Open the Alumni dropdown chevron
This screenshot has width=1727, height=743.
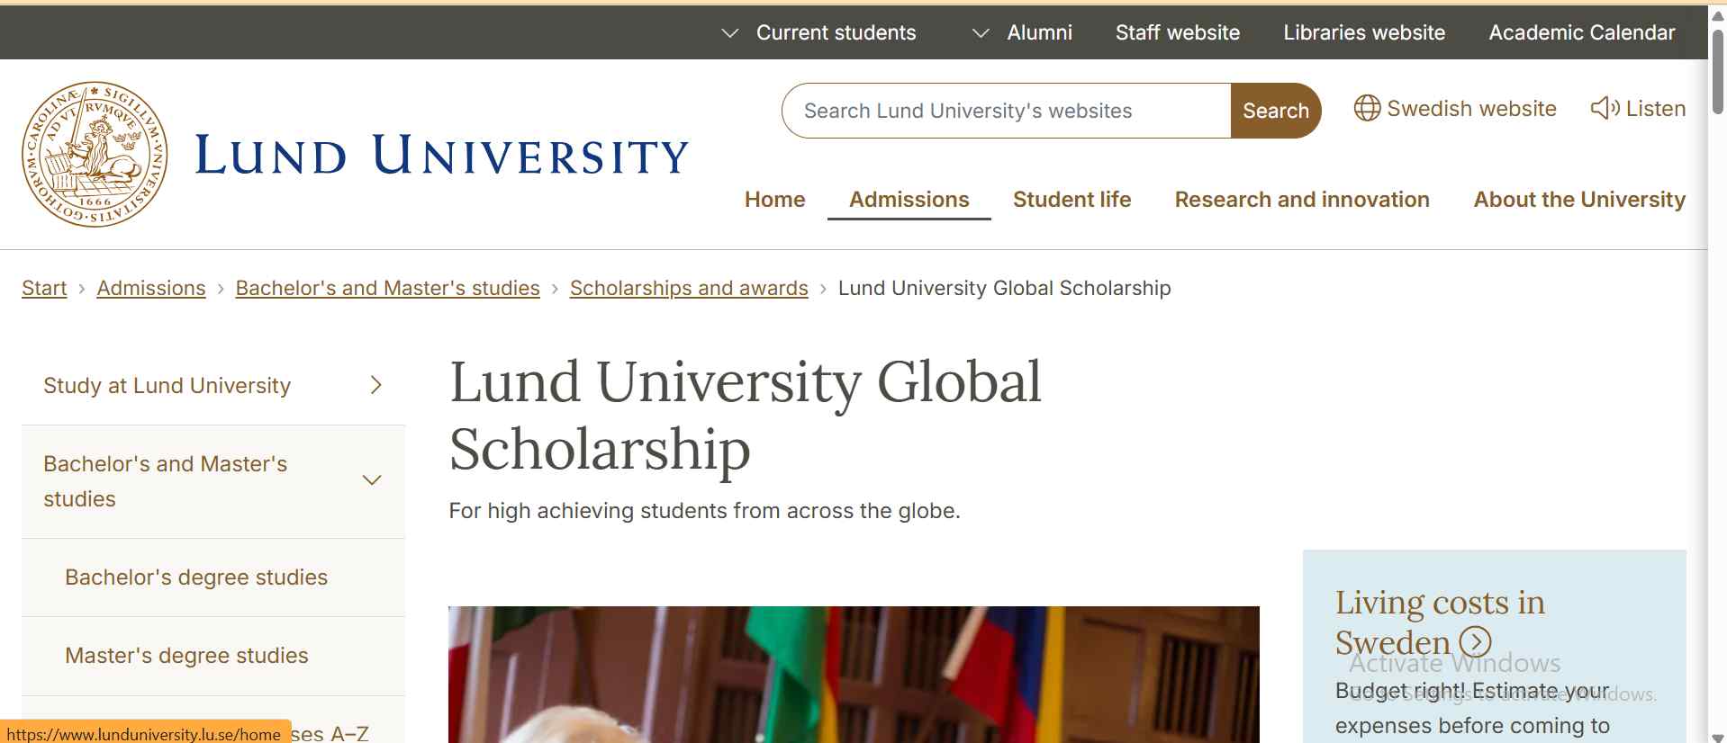[981, 32]
